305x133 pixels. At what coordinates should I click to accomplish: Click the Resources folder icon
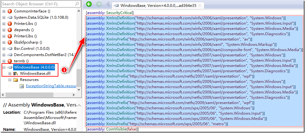point(16,80)
